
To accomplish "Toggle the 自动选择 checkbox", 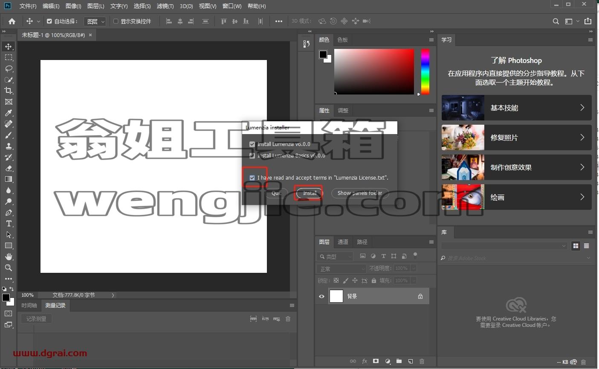I will [49, 21].
